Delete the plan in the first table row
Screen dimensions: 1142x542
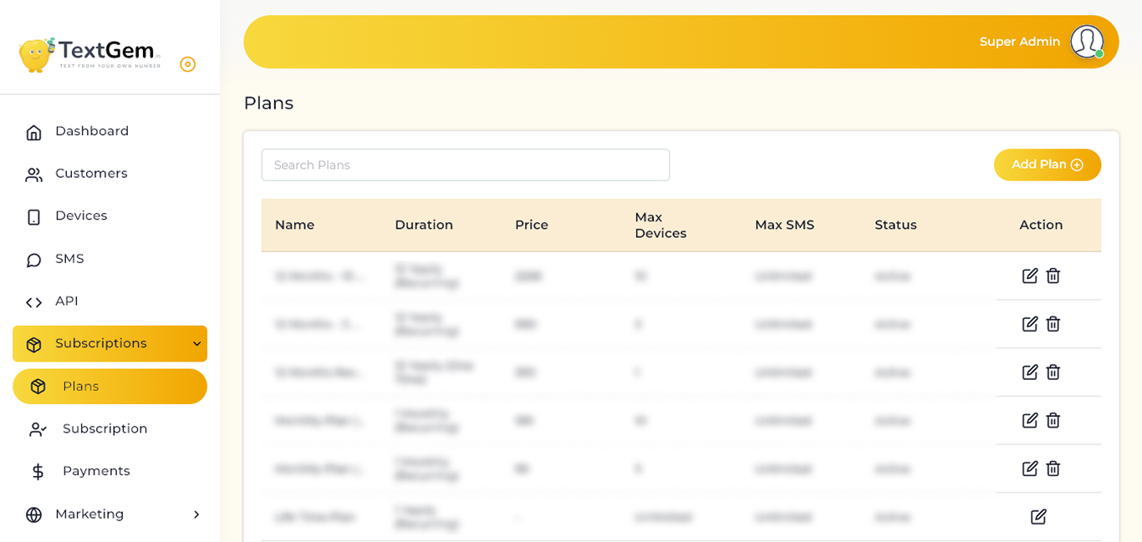pos(1053,276)
